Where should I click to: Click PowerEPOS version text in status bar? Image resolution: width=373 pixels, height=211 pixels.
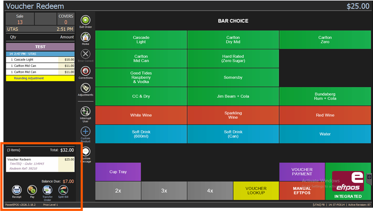tap(21, 205)
